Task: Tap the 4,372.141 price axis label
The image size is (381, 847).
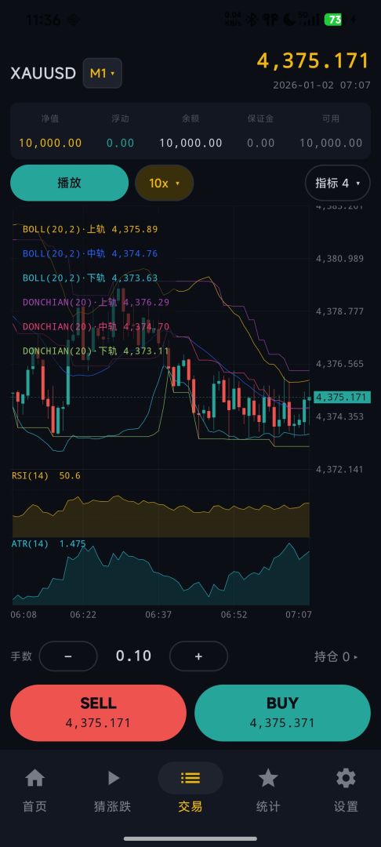Action: (x=340, y=470)
